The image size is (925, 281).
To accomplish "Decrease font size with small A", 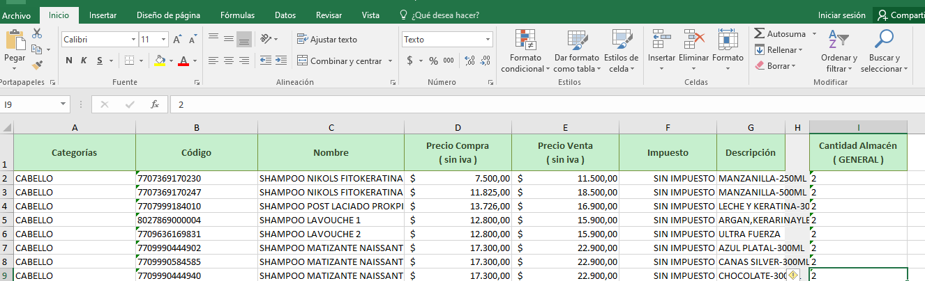I will 193,40.
